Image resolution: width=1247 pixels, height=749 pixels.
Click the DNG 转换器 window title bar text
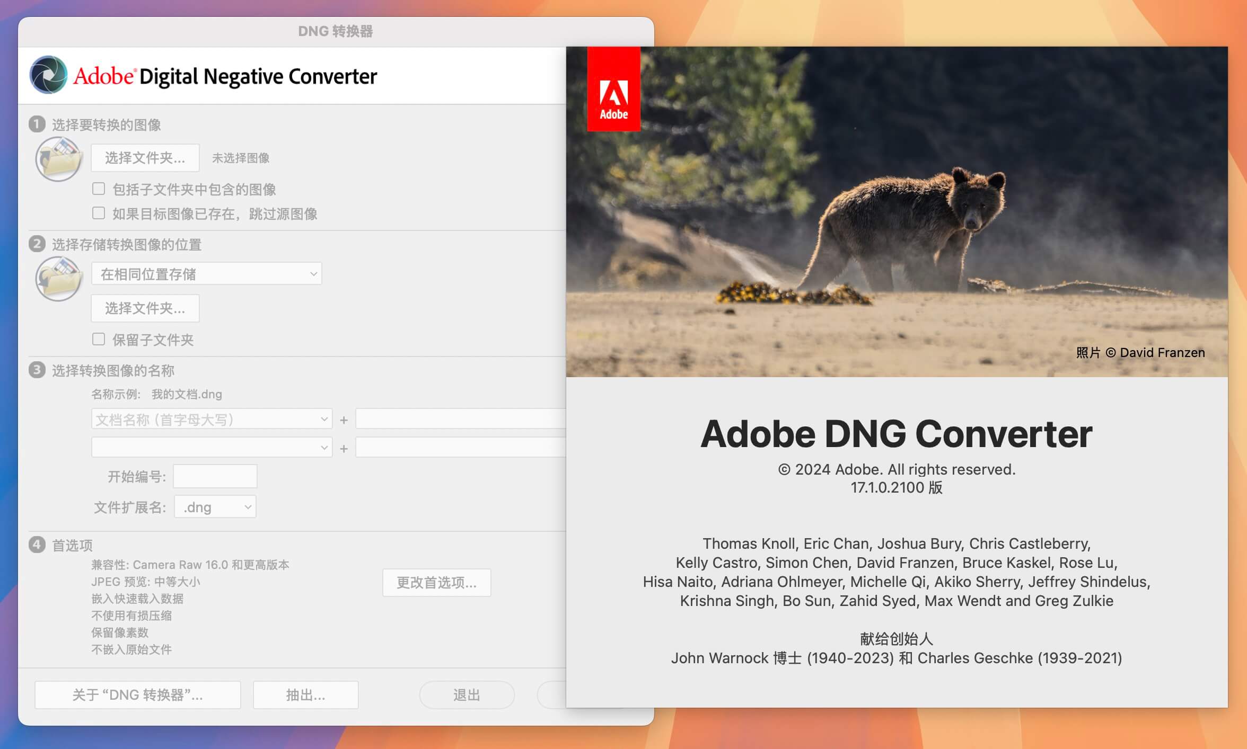[x=336, y=31]
